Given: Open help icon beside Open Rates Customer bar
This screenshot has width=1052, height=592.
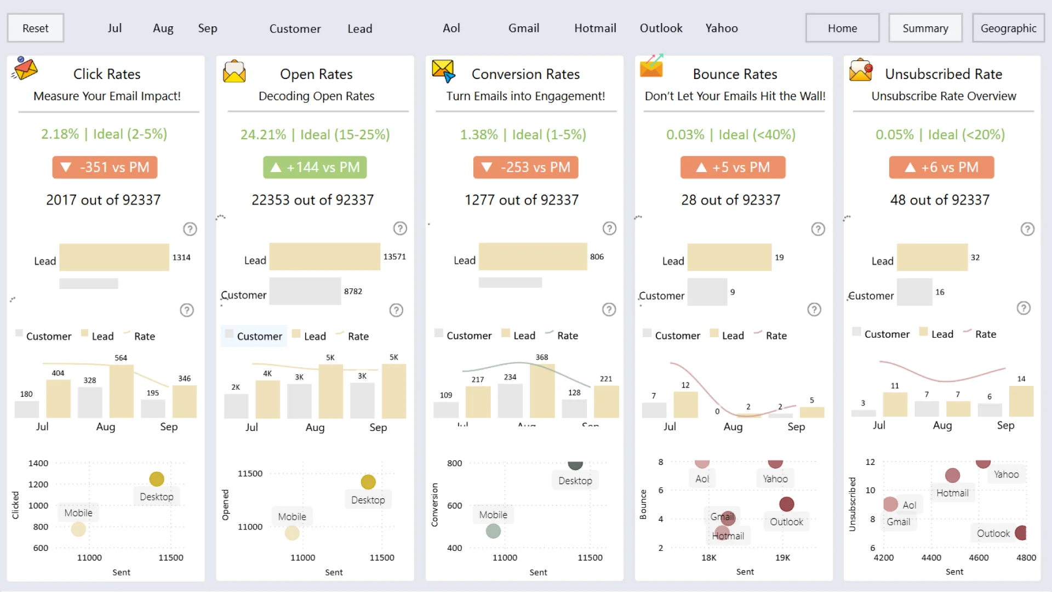Looking at the screenshot, I should [396, 310].
